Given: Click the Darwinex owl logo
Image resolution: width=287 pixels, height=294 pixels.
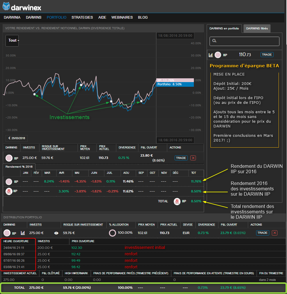Looking at the screenshot, I should click(x=6, y=6).
